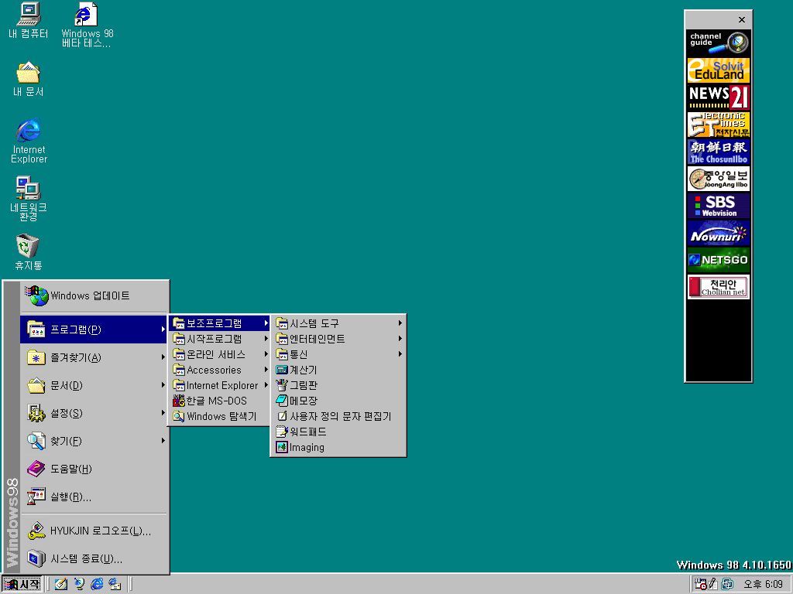Launch 메모장 notepad
The height and width of the screenshot is (594, 793).
(338, 401)
